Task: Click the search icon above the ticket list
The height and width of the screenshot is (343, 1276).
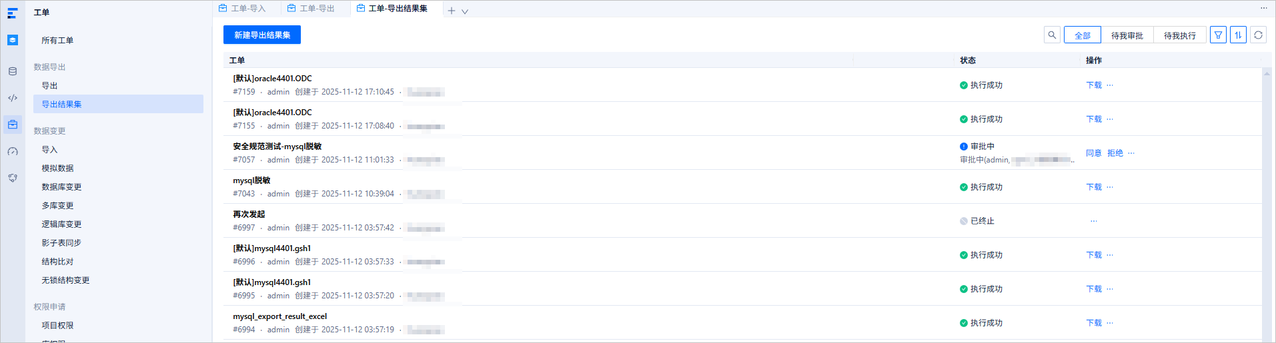Action: click(1052, 35)
